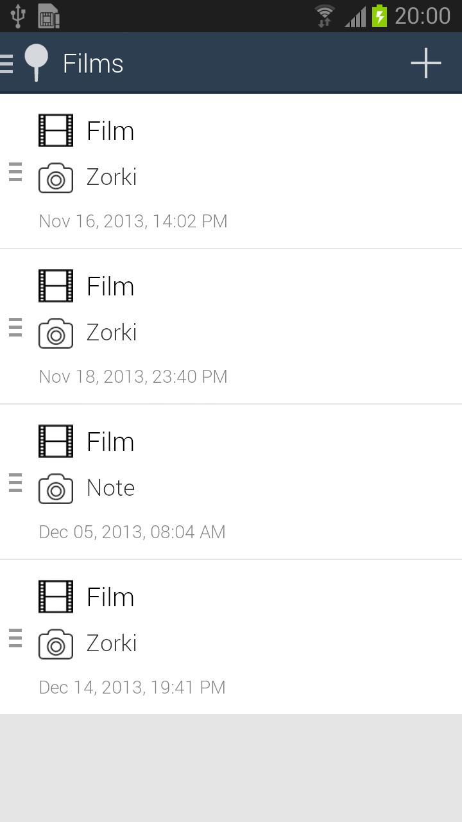
Task: Tap the Wi-Fi icon in the status bar
Action: pos(325,15)
